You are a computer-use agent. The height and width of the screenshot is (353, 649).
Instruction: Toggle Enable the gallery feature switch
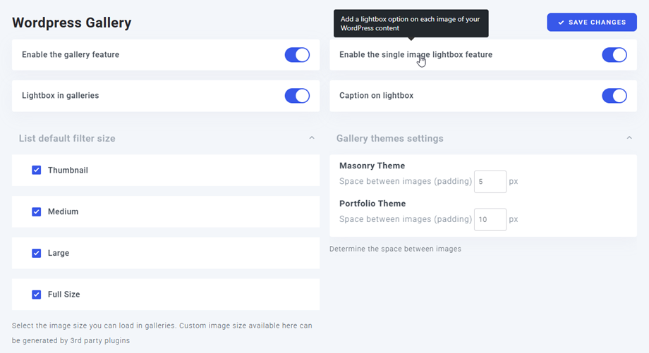(x=297, y=55)
